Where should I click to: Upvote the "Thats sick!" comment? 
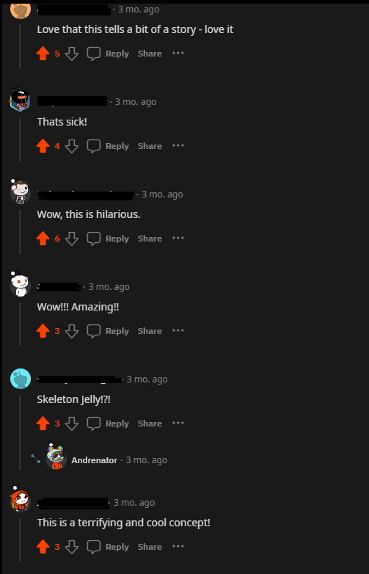click(x=43, y=145)
